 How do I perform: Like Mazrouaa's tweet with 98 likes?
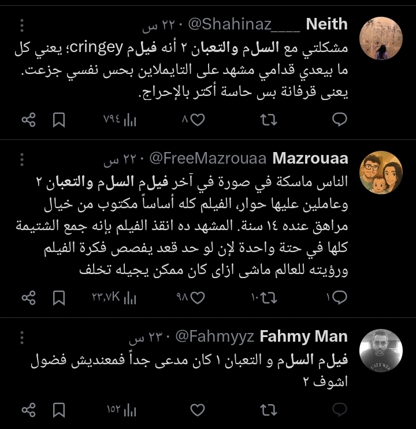(x=198, y=297)
